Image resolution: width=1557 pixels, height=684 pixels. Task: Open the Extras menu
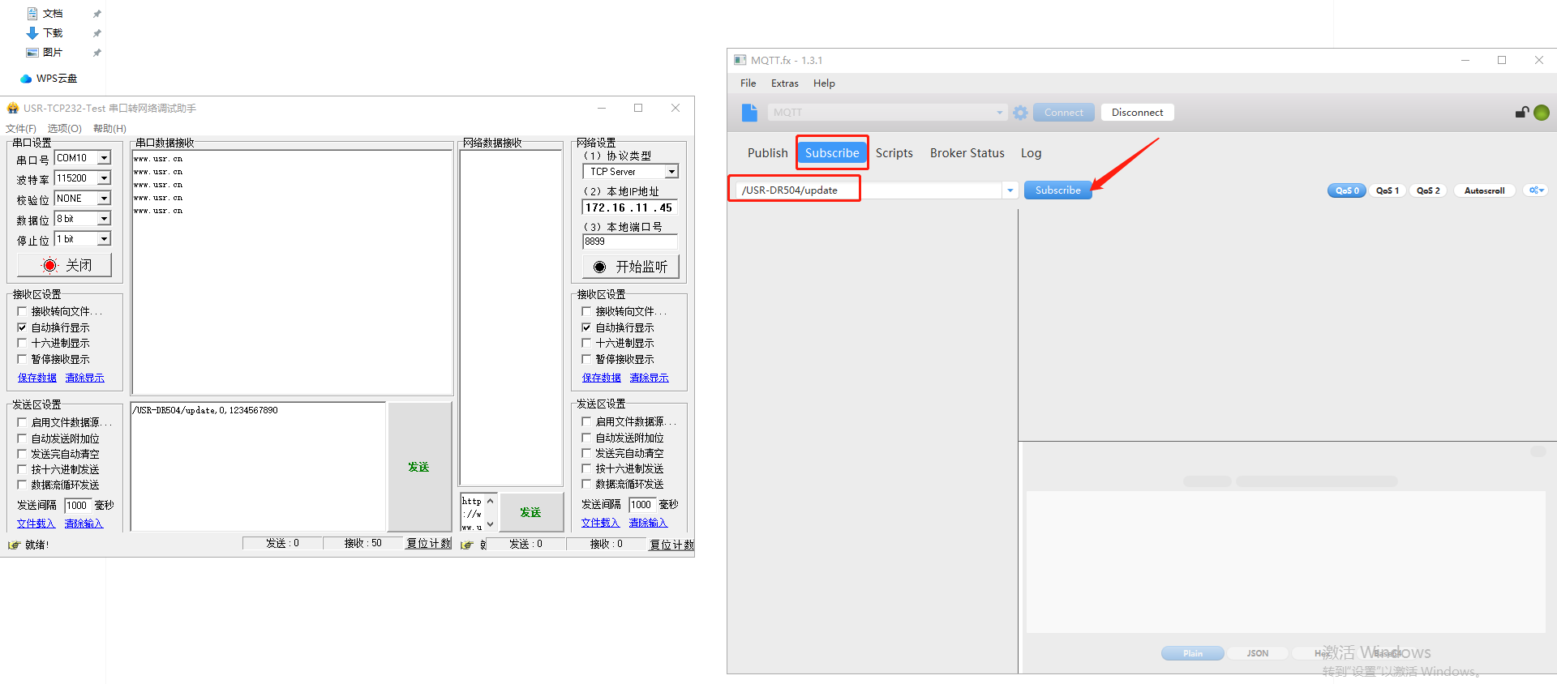784,83
